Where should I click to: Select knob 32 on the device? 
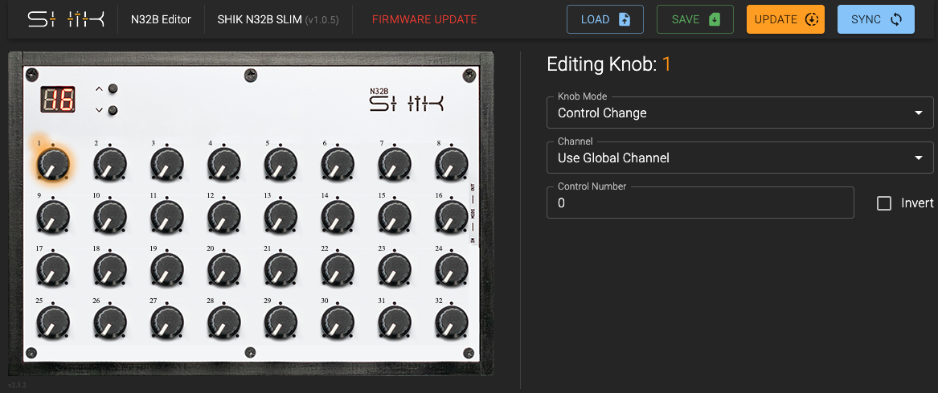tap(452, 321)
